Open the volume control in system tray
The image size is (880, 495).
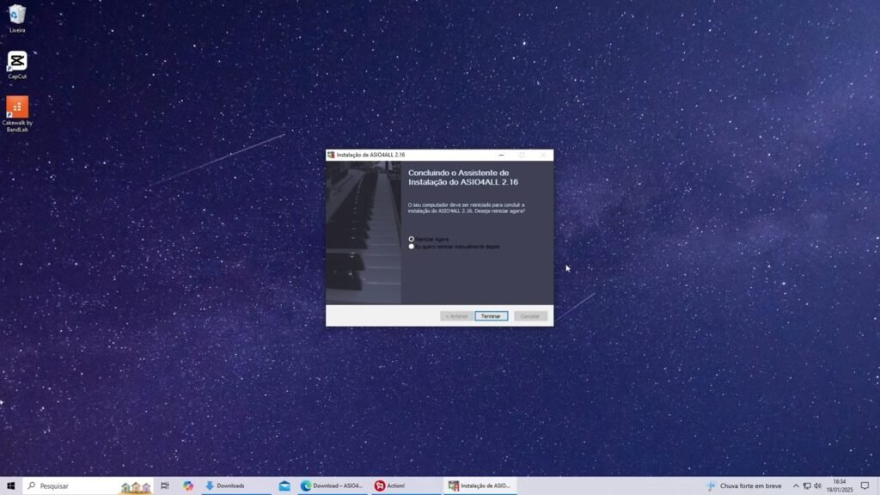(x=818, y=486)
